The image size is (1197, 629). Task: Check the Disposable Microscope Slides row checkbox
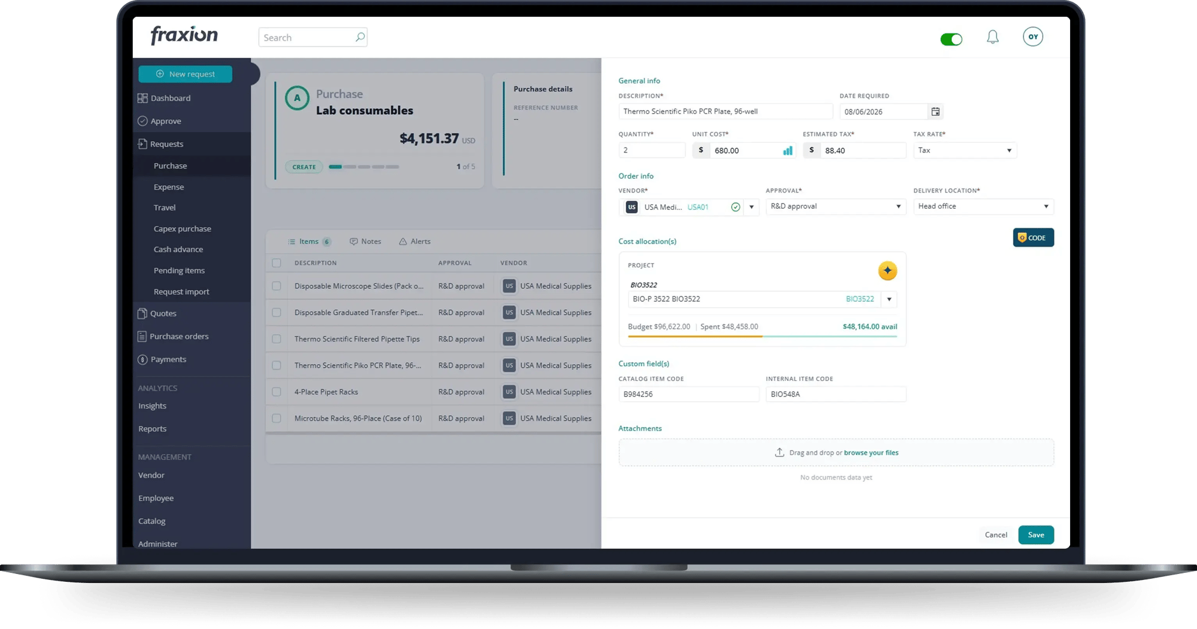[x=277, y=286]
